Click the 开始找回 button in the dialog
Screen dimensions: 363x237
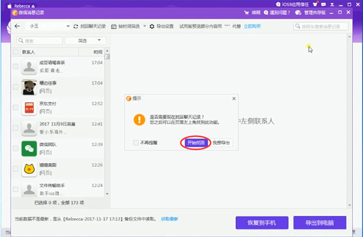(196, 143)
